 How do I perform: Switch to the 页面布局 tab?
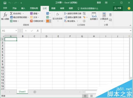pos(34,8)
